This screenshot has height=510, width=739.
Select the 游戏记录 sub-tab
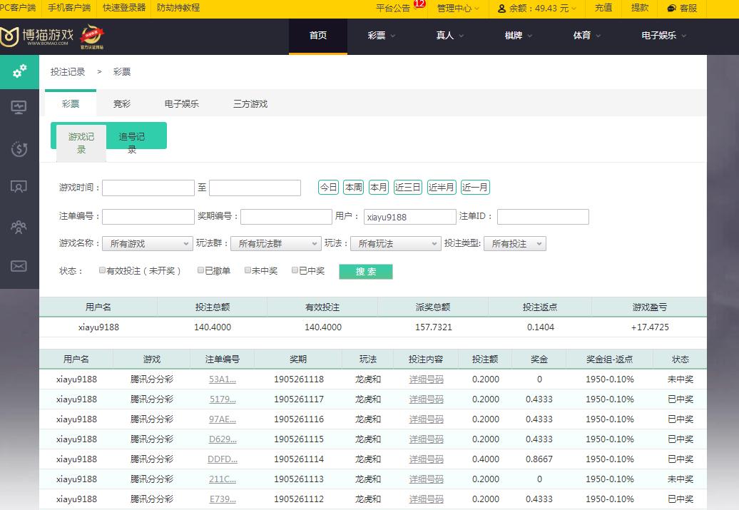[81, 143]
